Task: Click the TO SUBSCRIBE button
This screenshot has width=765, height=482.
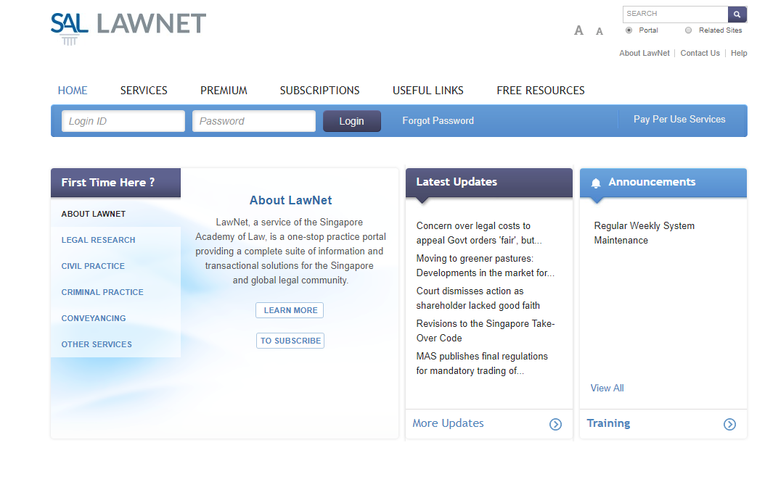Action: click(x=290, y=341)
